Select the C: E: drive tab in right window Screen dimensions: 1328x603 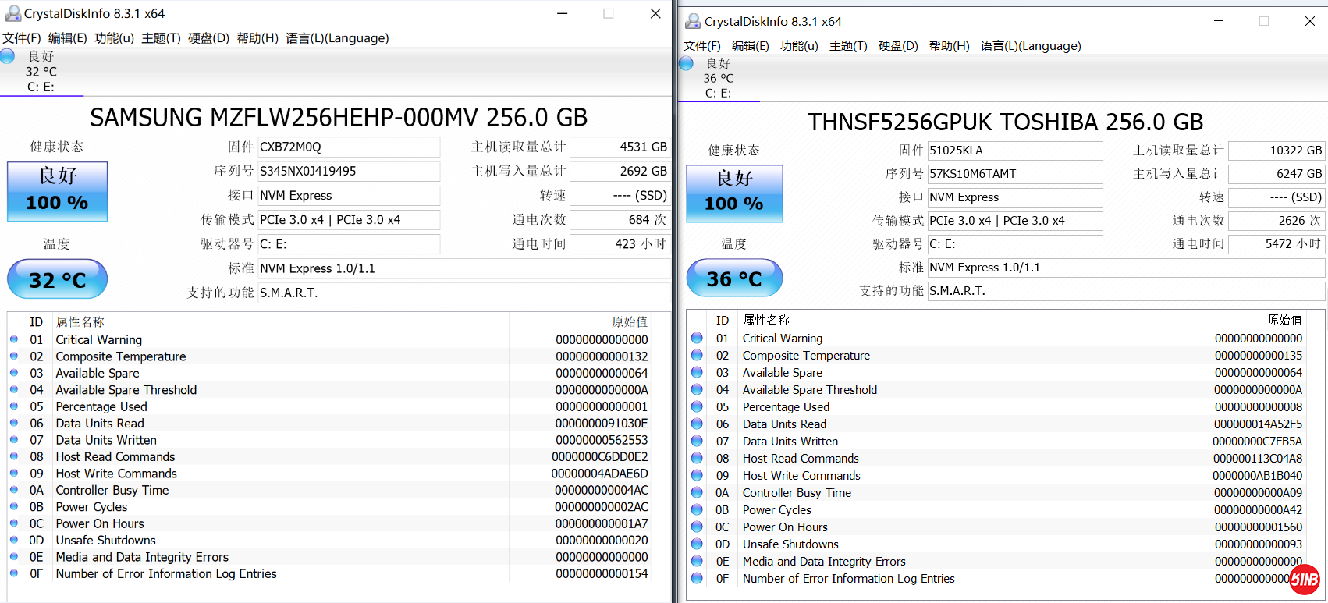pyautogui.click(x=718, y=86)
